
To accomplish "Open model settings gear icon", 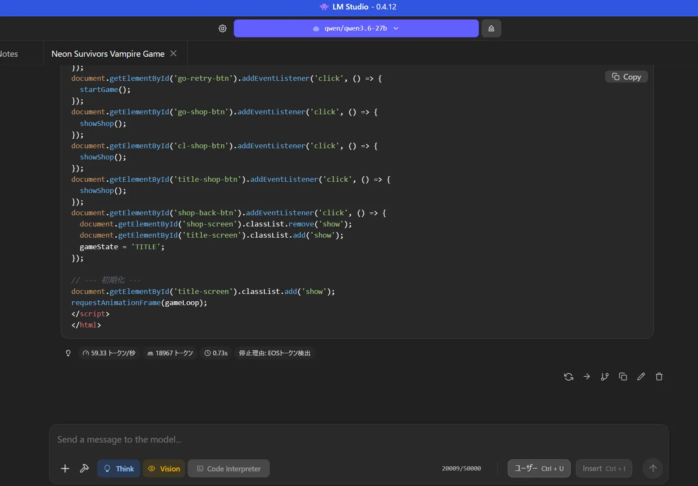I will [x=222, y=28].
